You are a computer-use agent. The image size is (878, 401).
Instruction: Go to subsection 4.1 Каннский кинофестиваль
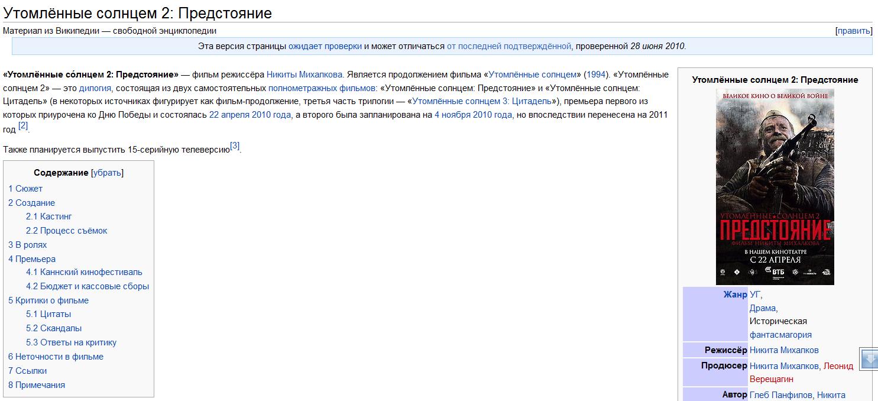pos(84,272)
